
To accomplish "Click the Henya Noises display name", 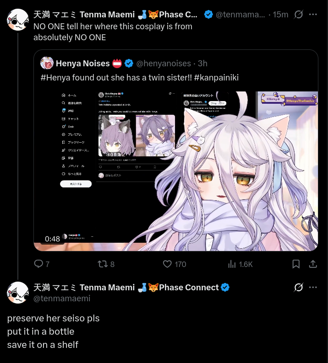I will (82, 63).
